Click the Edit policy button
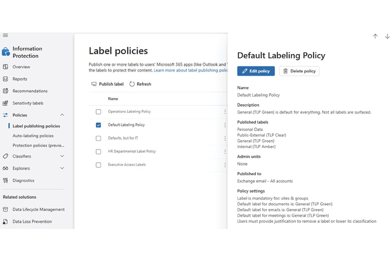This screenshot has height=261, width=392. tap(256, 71)
